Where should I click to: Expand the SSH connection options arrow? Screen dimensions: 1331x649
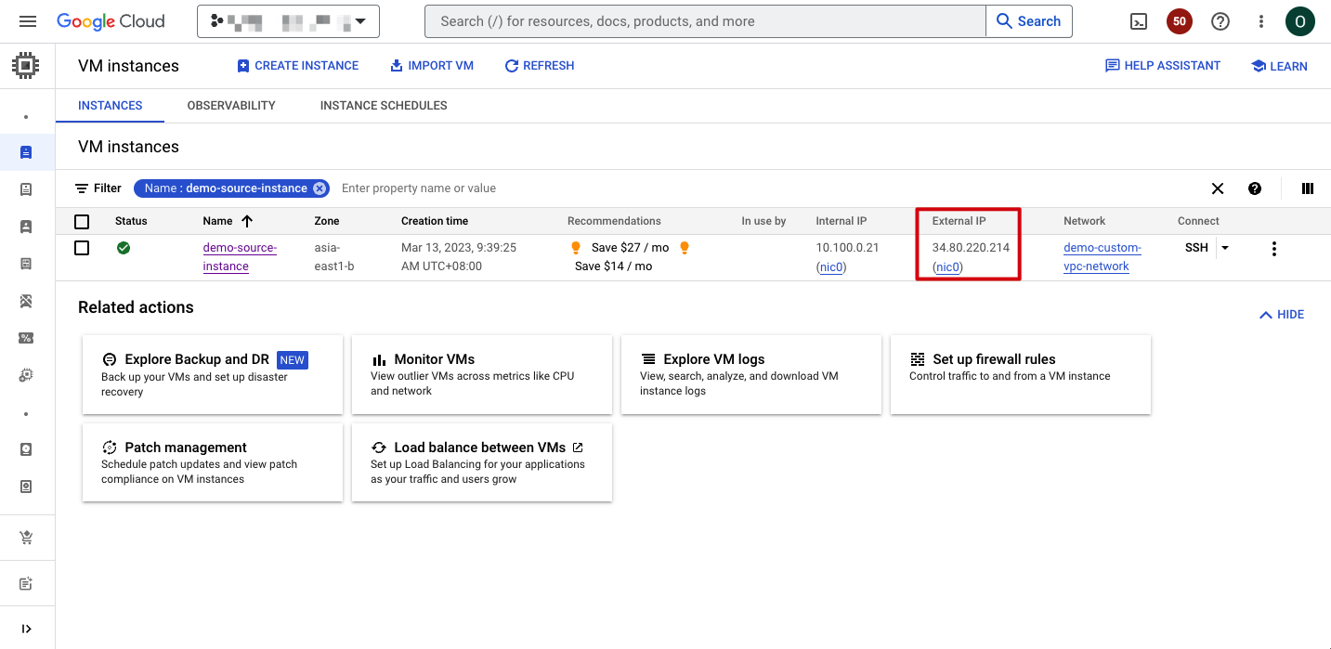pyautogui.click(x=1225, y=248)
